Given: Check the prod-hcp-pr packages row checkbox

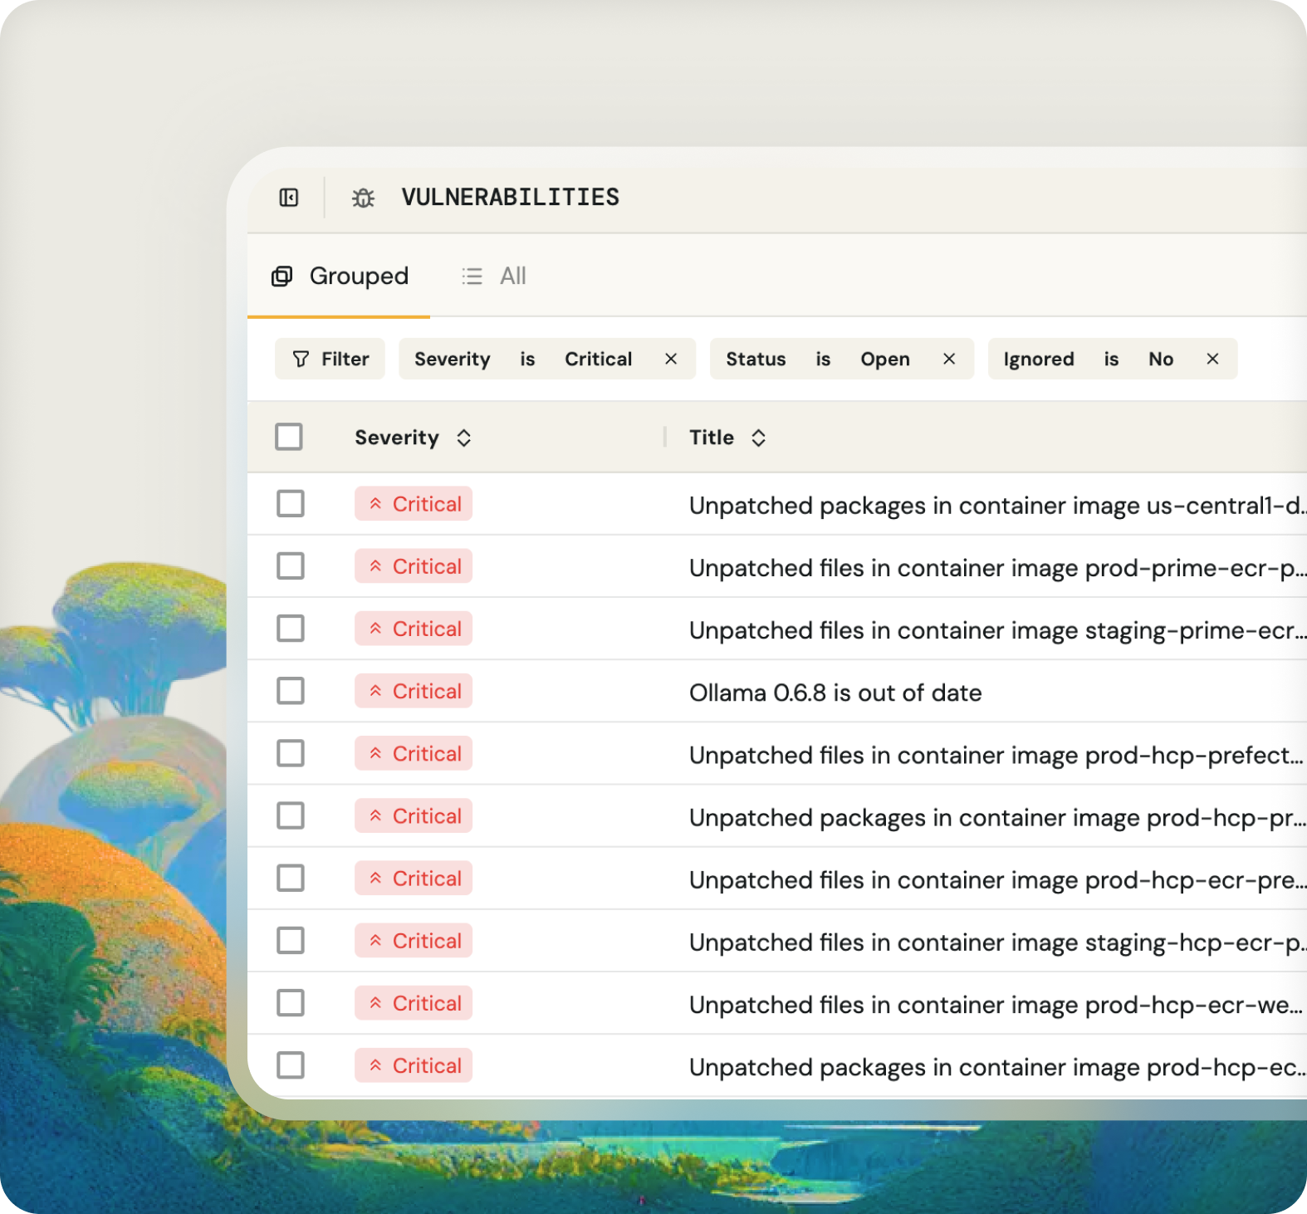Looking at the screenshot, I should pos(291,815).
